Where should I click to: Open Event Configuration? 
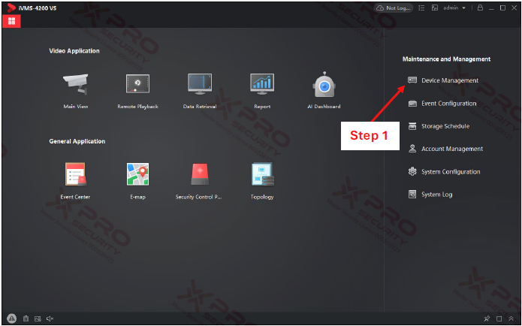tap(442, 104)
